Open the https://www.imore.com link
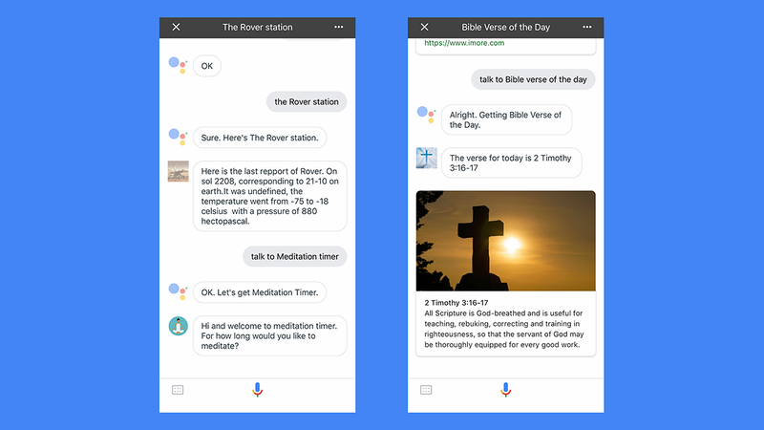This screenshot has height=430, width=764. click(464, 43)
